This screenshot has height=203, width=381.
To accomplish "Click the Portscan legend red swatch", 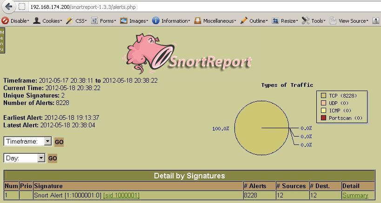I will (x=323, y=118).
